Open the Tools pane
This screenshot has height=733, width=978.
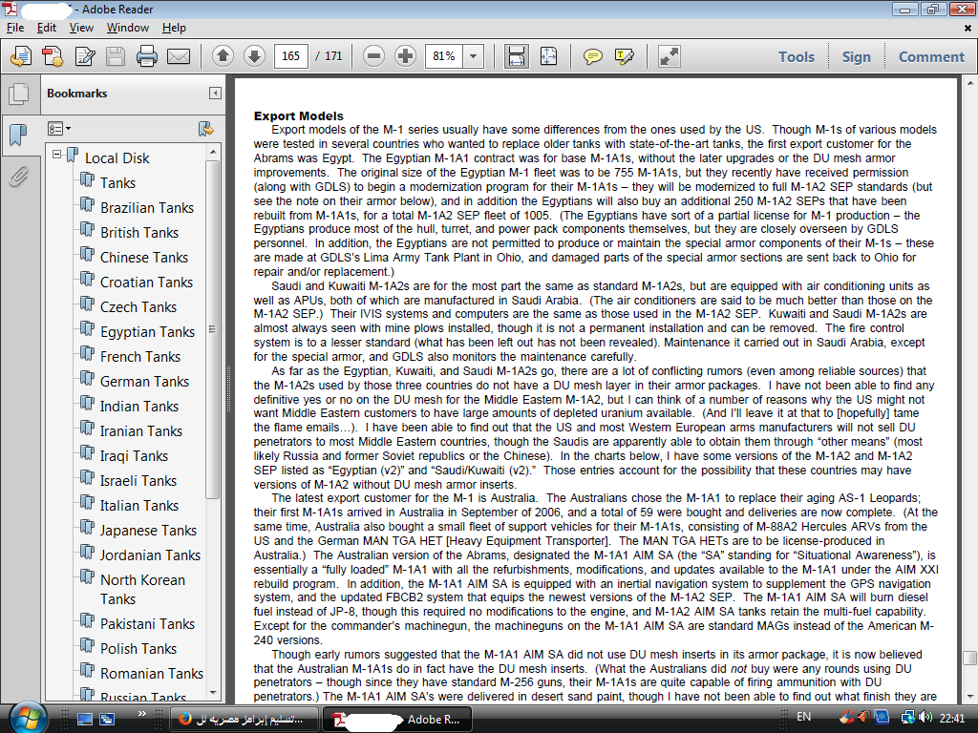796,56
